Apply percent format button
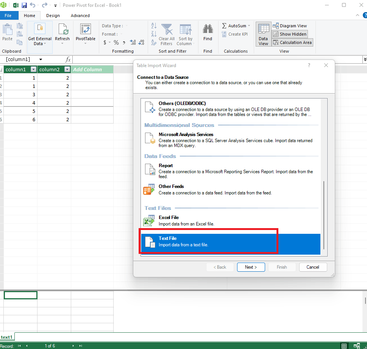 pyautogui.click(x=116, y=42)
